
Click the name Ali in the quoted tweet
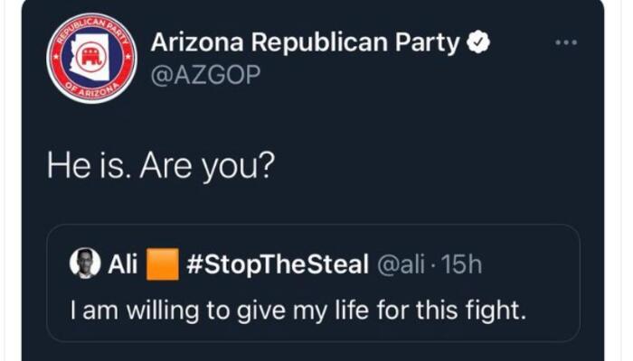click(121, 264)
